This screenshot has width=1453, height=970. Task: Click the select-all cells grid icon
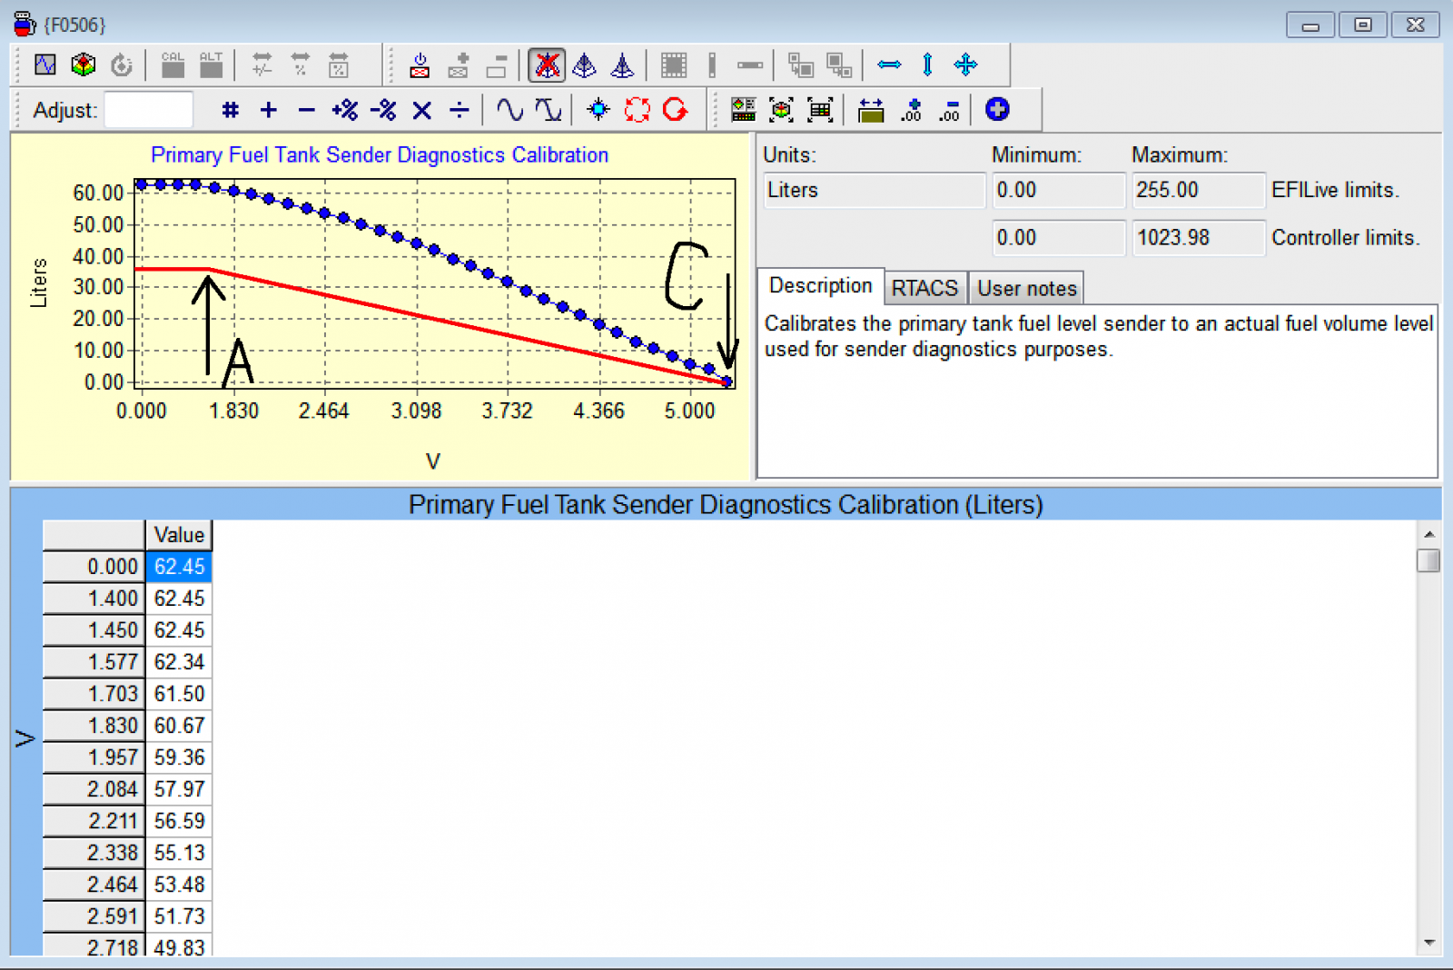(674, 64)
